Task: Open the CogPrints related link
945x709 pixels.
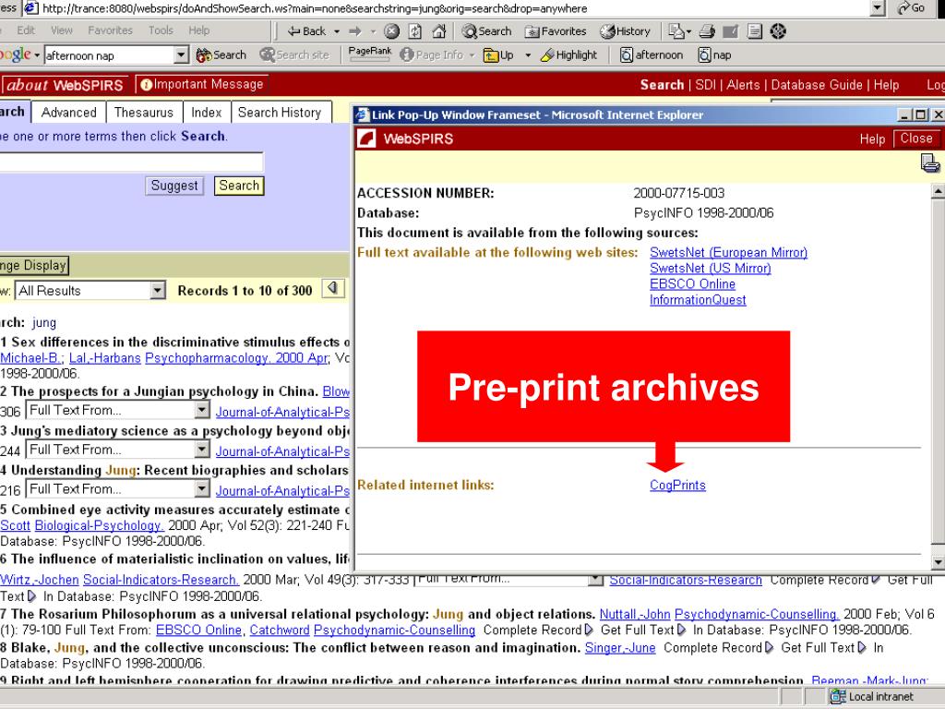Action: click(677, 486)
